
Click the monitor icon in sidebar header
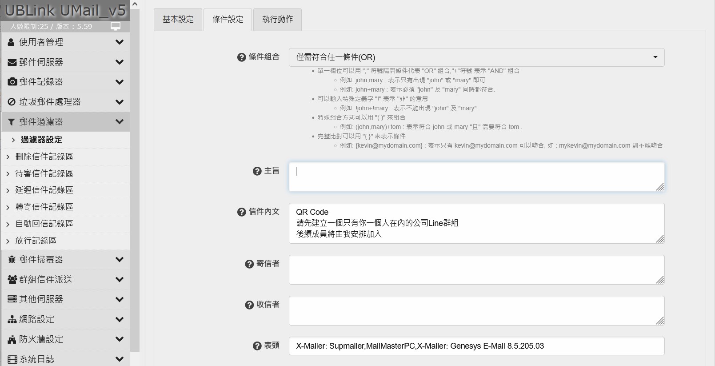coord(116,26)
